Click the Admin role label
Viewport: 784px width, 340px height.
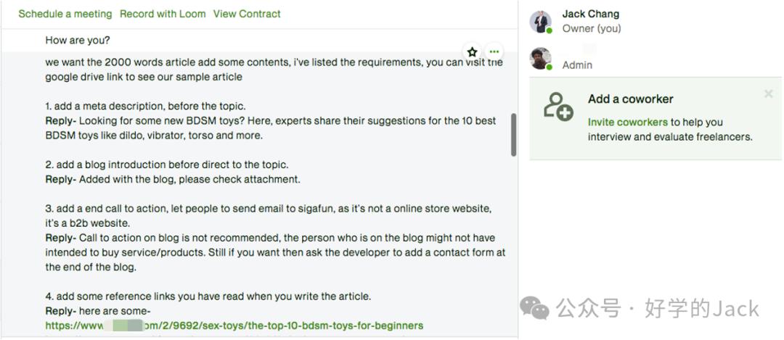(577, 65)
